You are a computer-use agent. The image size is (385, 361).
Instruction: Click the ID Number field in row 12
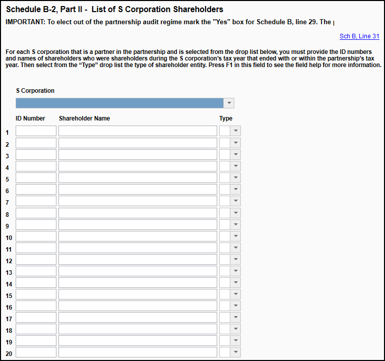[x=36, y=259]
